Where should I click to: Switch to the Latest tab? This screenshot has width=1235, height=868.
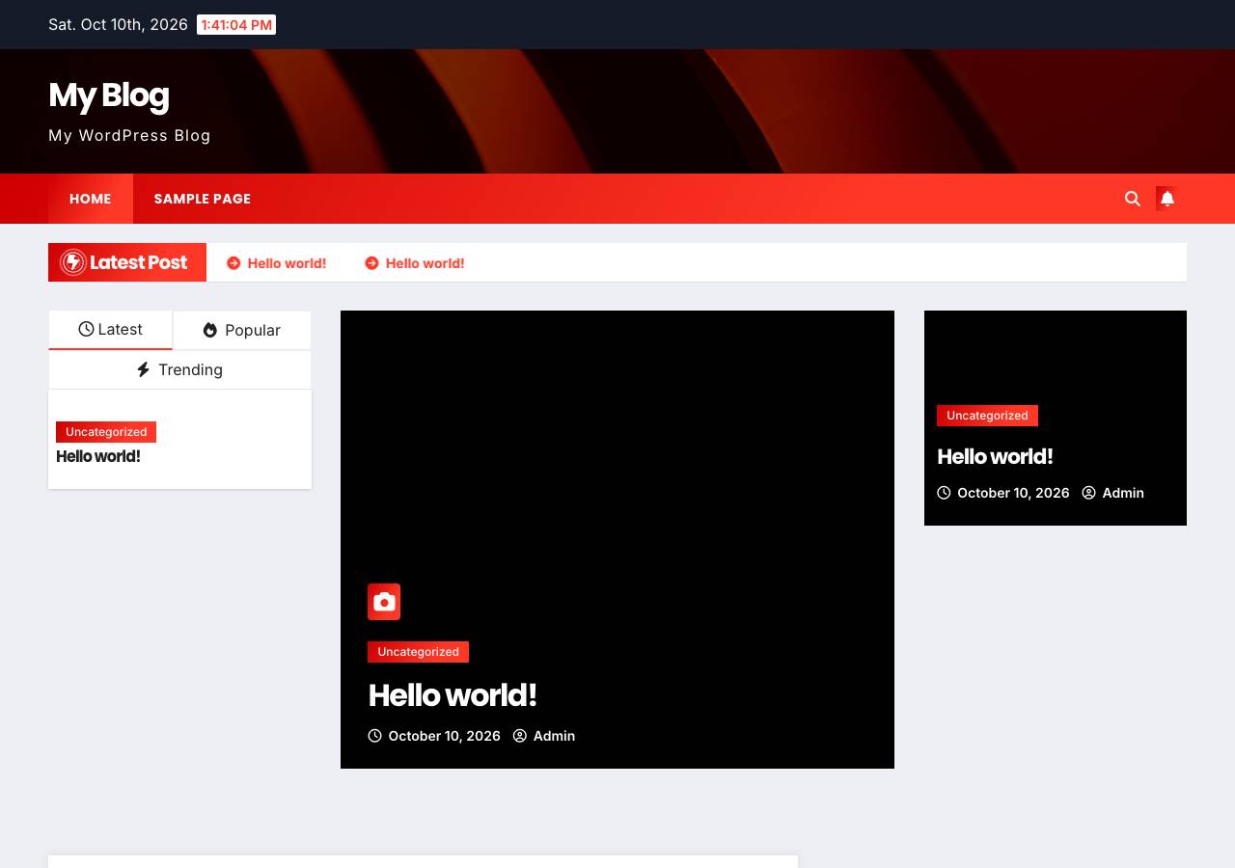point(111,330)
